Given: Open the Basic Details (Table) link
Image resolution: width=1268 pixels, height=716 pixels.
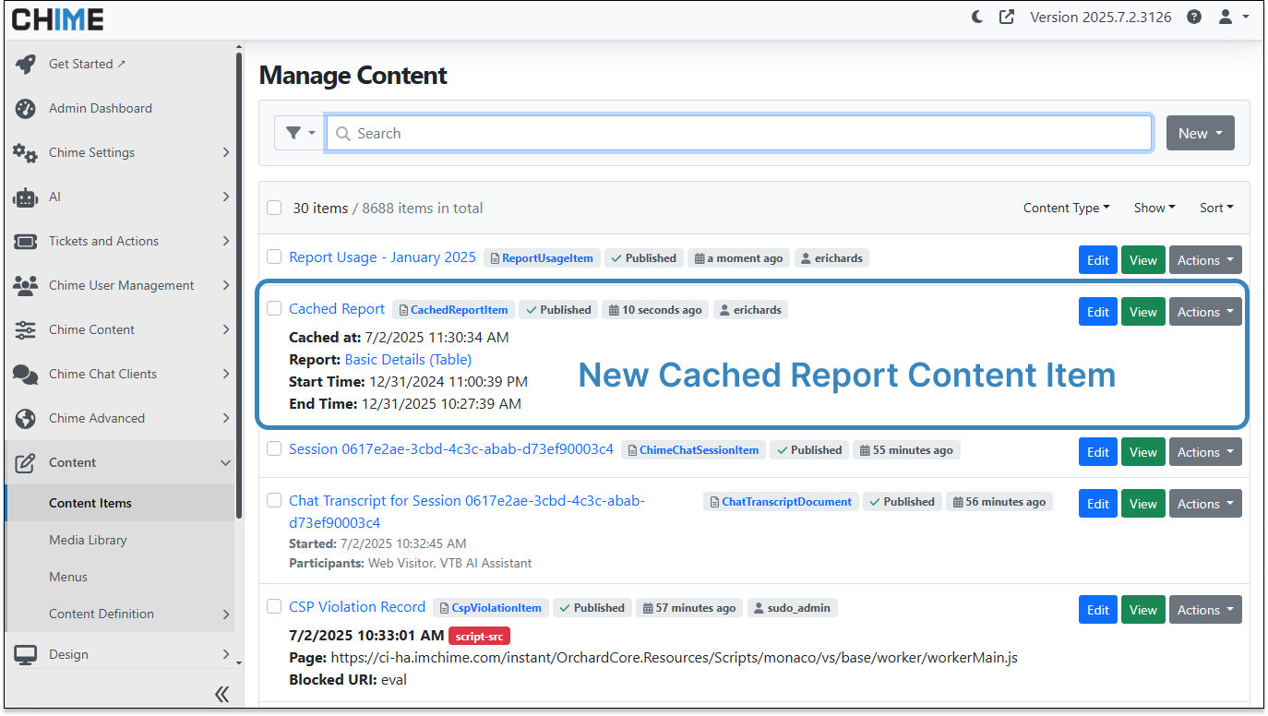Looking at the screenshot, I should tap(408, 360).
